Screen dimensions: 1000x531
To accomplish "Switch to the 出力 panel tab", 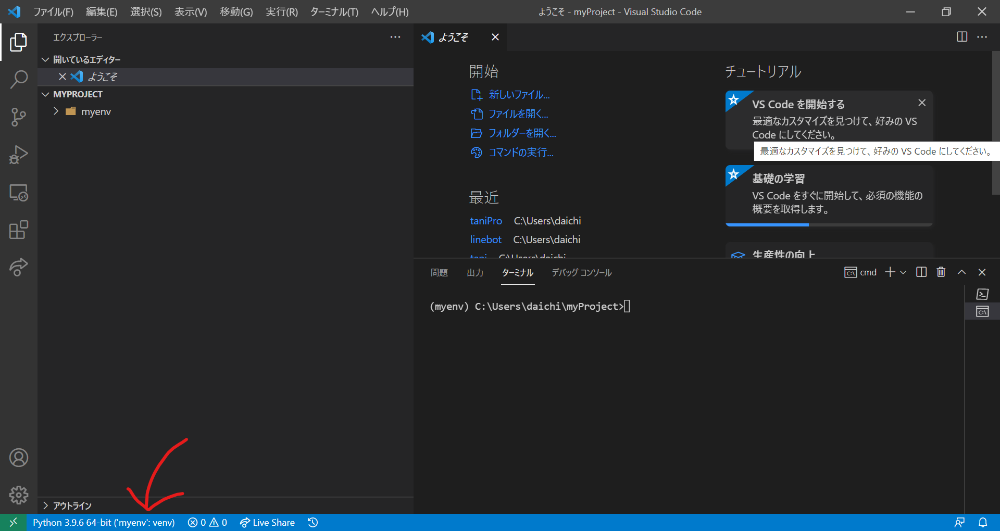I will pos(475,272).
